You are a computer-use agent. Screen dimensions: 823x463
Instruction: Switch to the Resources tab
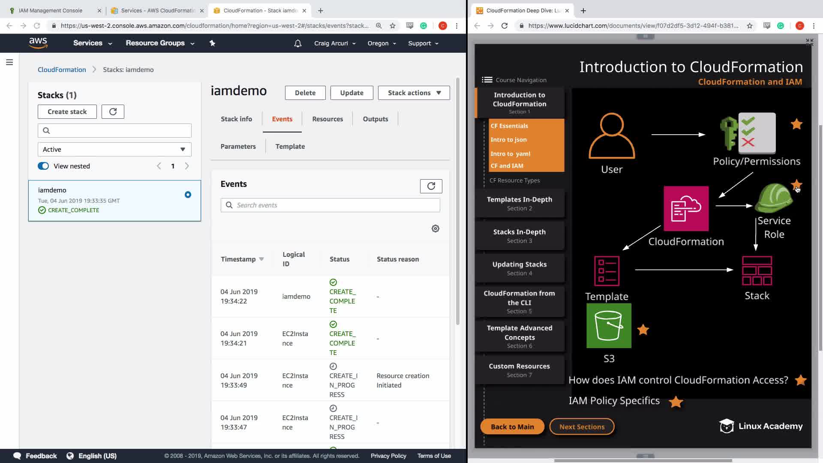pos(327,119)
